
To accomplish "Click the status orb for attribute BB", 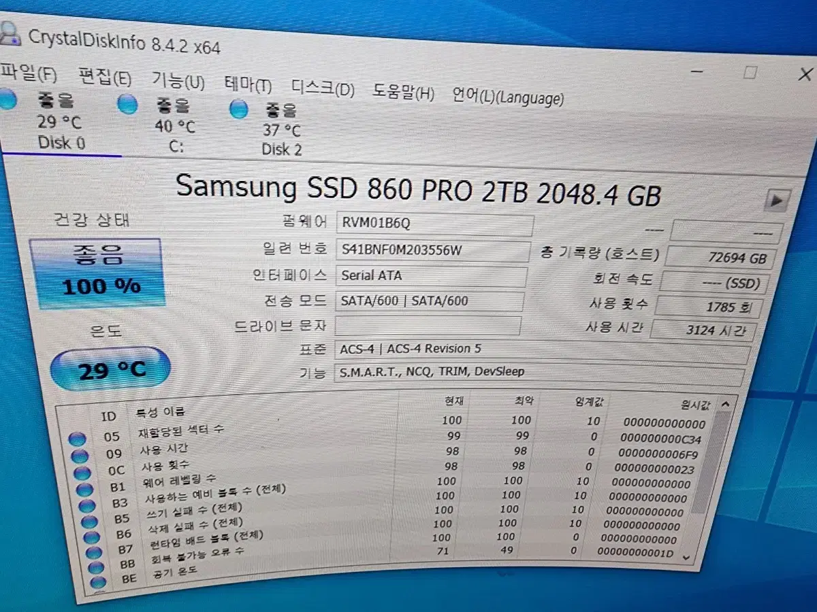I will point(97,568).
